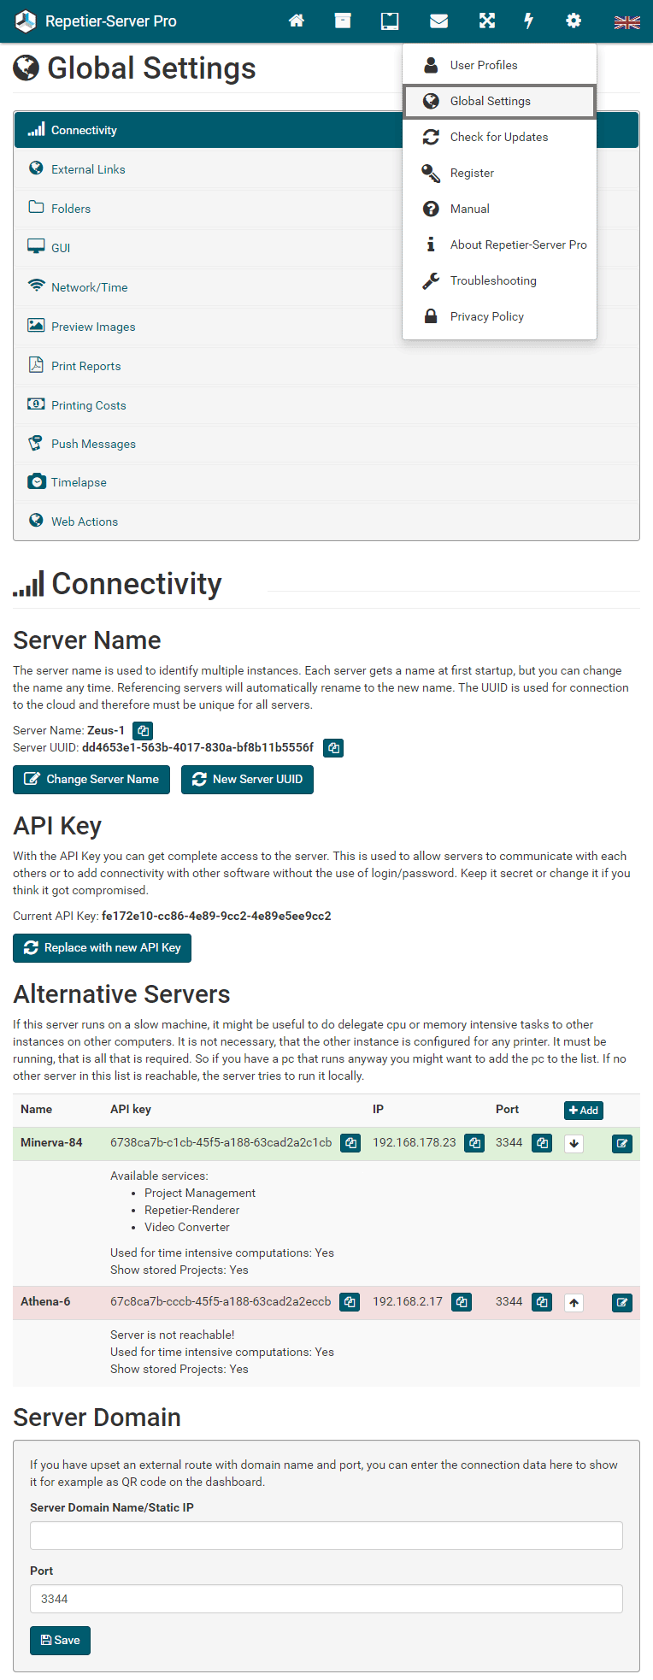Move Athena-6 up in the server list
Viewport: 653px width, 1680px height.
(x=574, y=1303)
